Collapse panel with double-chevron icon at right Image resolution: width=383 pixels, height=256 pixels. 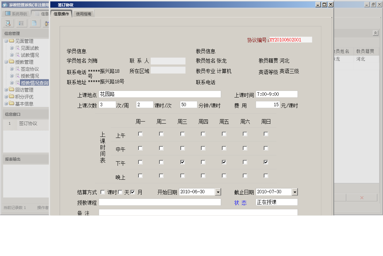[x=375, y=33]
